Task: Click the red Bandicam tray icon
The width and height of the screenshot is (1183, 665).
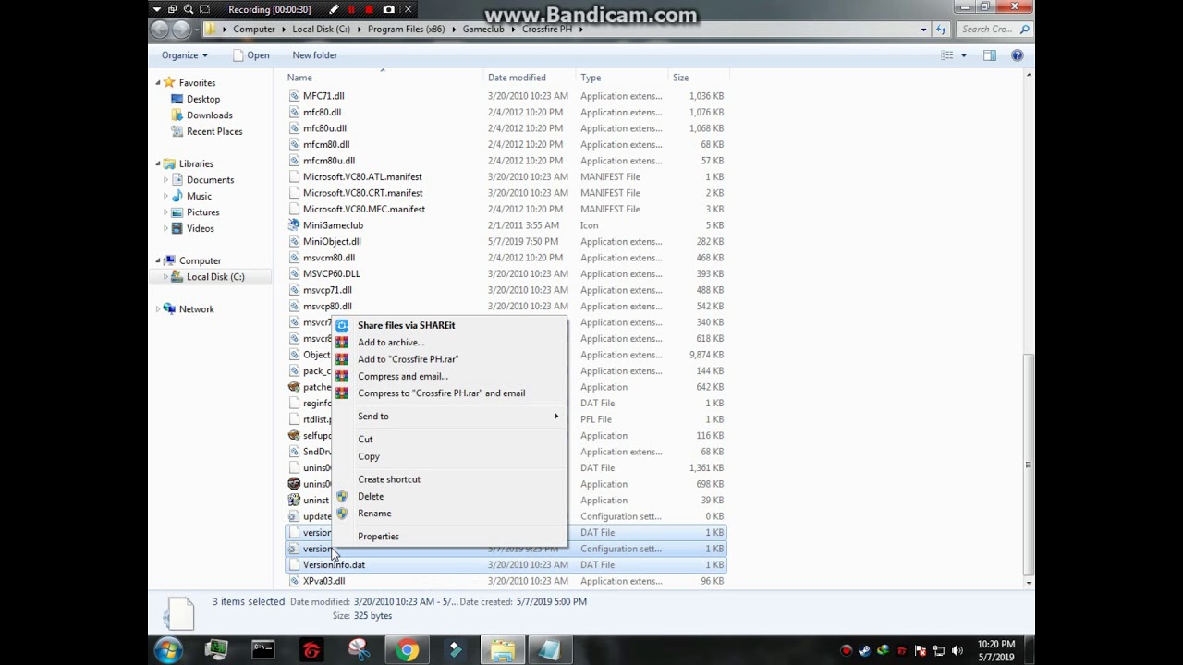Action: (846, 650)
